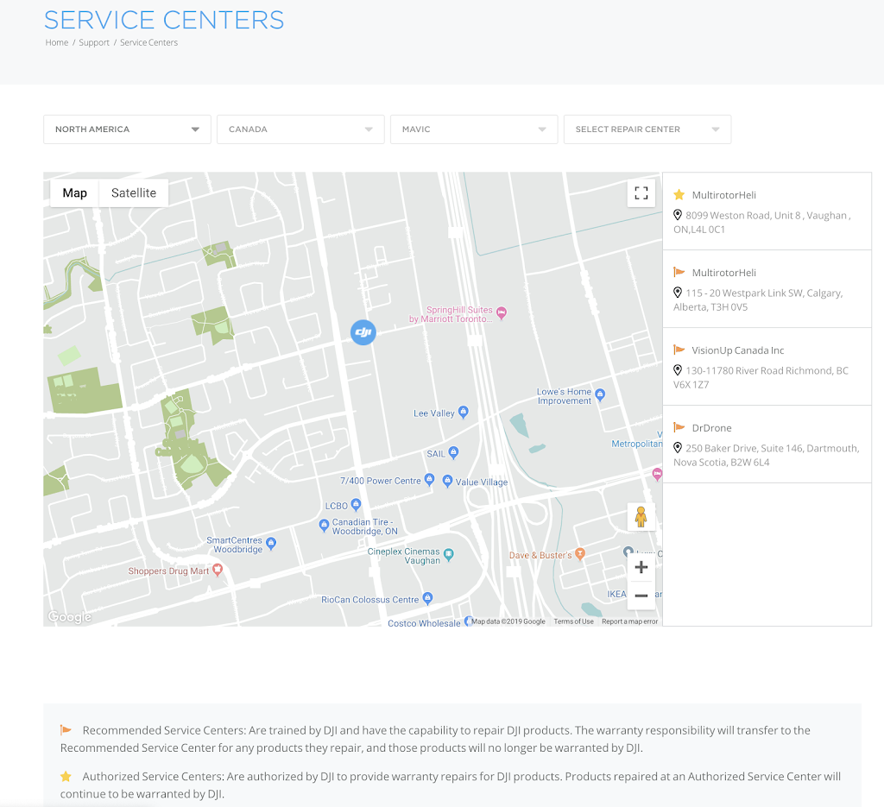The height and width of the screenshot is (807, 884).
Task: Click the Google logo on the map
Action: pos(69,617)
